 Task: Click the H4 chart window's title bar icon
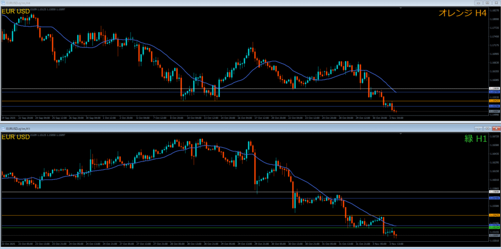click(3, 3)
